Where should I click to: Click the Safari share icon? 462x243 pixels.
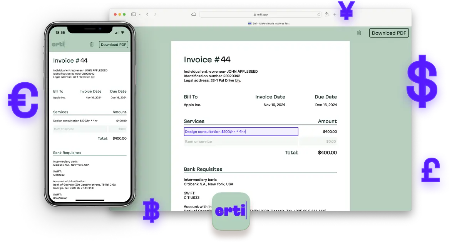[x=326, y=14]
